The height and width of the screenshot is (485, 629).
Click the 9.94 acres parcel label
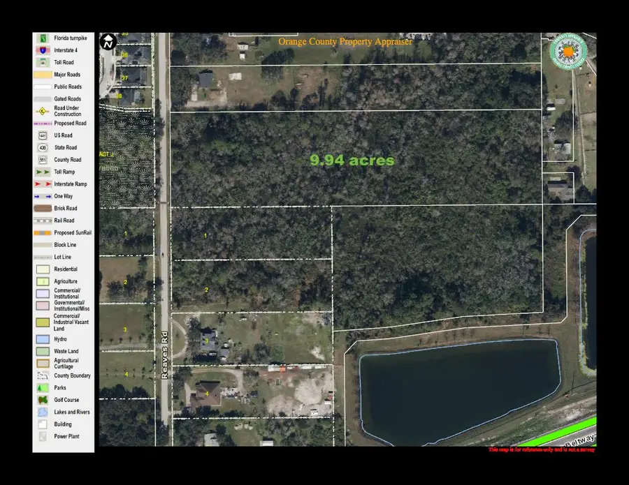click(352, 160)
